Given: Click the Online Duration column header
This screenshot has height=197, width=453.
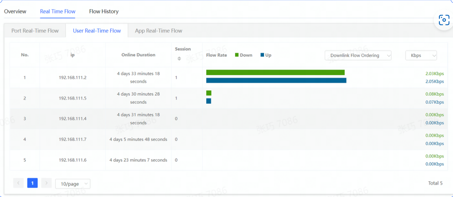Looking at the screenshot, I should (138, 55).
